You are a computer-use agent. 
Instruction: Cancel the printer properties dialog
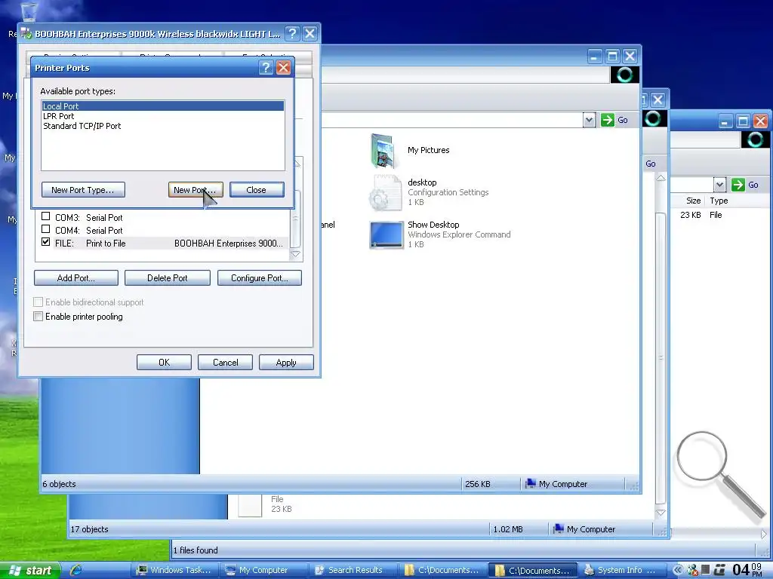[225, 363]
